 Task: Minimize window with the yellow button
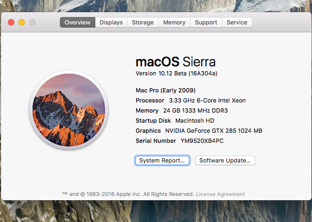(22, 22)
